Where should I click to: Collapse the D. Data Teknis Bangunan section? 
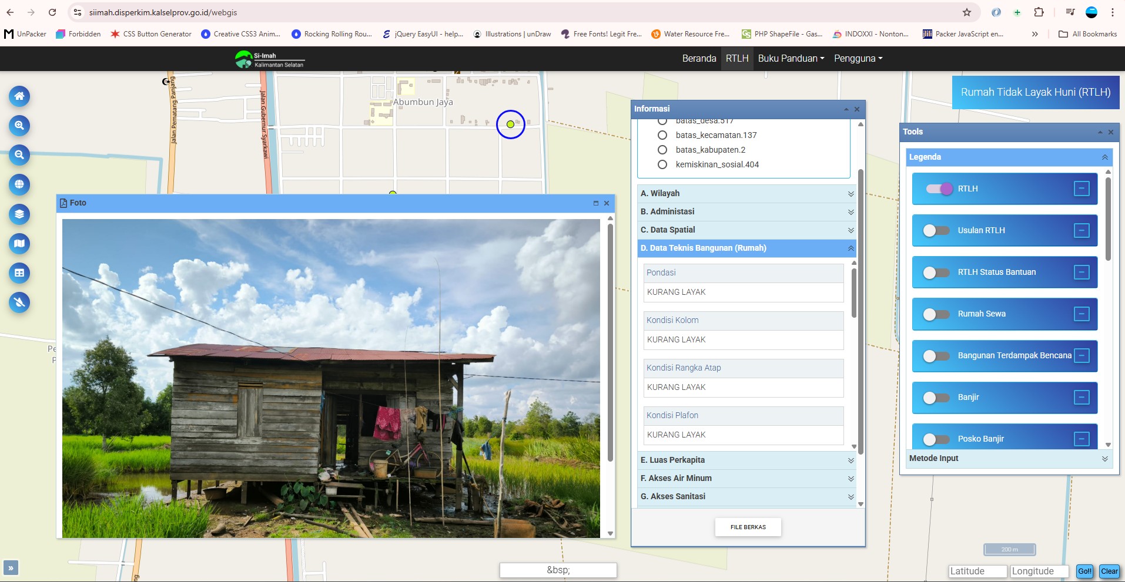tap(746, 248)
